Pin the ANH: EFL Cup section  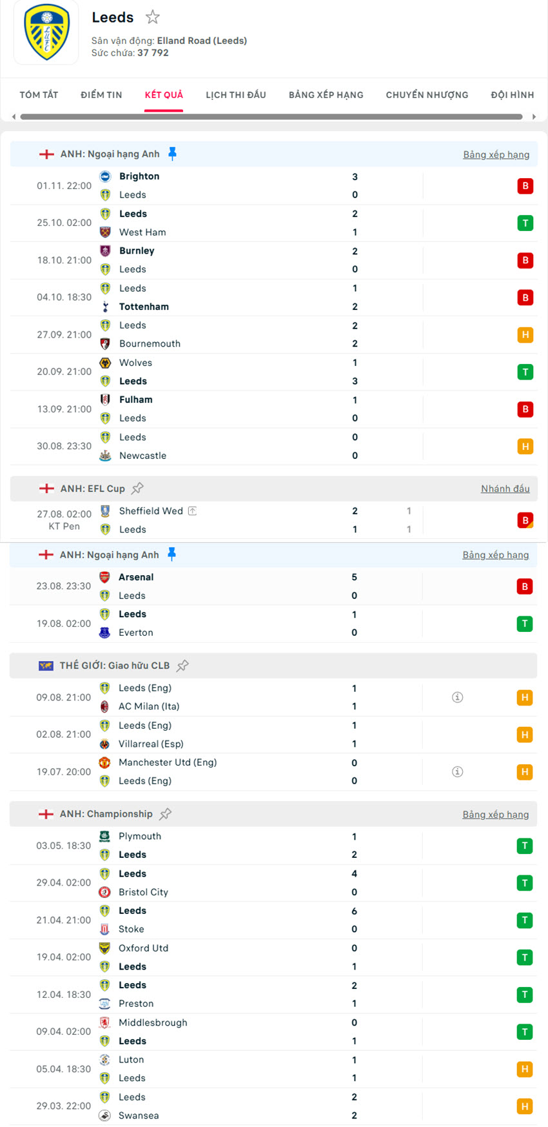138,488
